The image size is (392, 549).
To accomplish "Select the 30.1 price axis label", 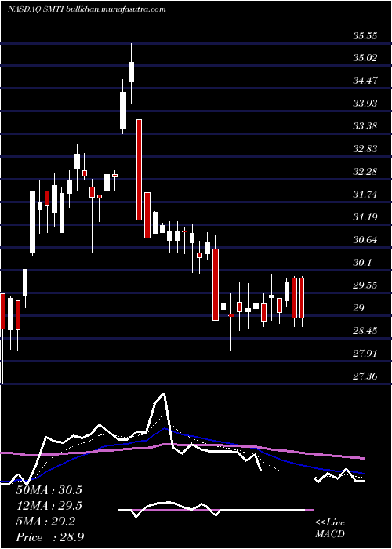I will 363,263.
